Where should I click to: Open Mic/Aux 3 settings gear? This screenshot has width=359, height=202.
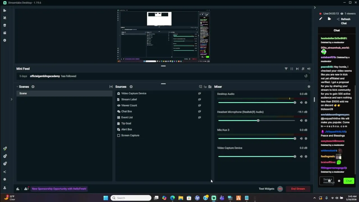click(x=306, y=139)
